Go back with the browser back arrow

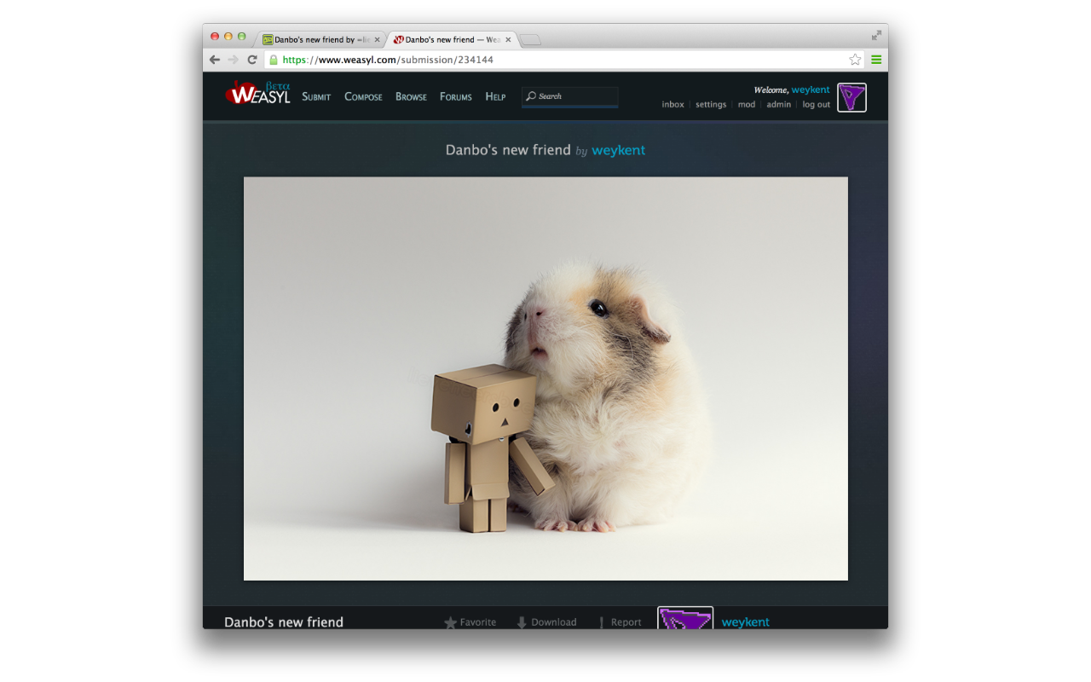pyautogui.click(x=215, y=60)
